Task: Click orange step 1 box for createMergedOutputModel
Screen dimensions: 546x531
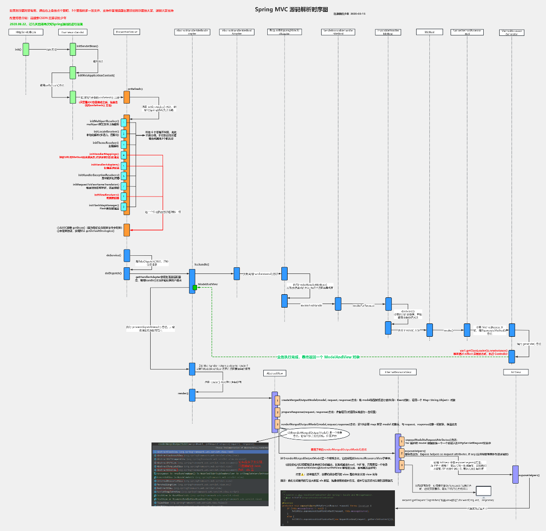Action: [x=277, y=400]
